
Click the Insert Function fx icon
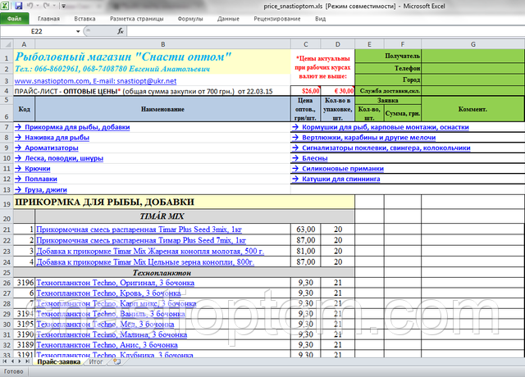coord(121,31)
